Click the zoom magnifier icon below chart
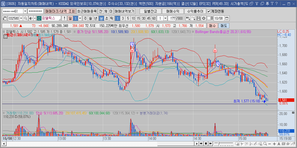 pyautogui.click(x=265, y=144)
